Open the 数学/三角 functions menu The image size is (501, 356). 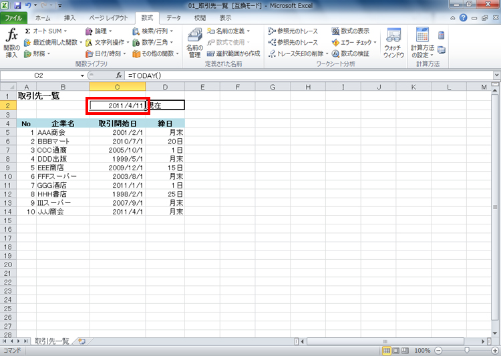[153, 42]
